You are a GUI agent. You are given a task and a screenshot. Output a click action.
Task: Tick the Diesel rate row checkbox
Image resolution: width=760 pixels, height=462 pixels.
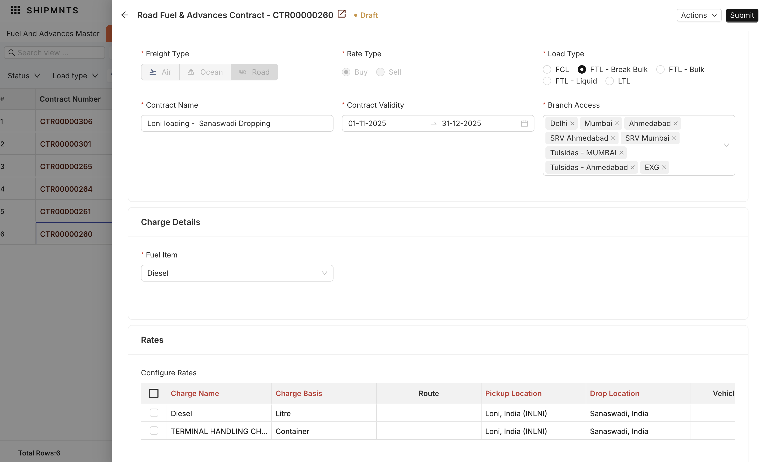tap(154, 413)
